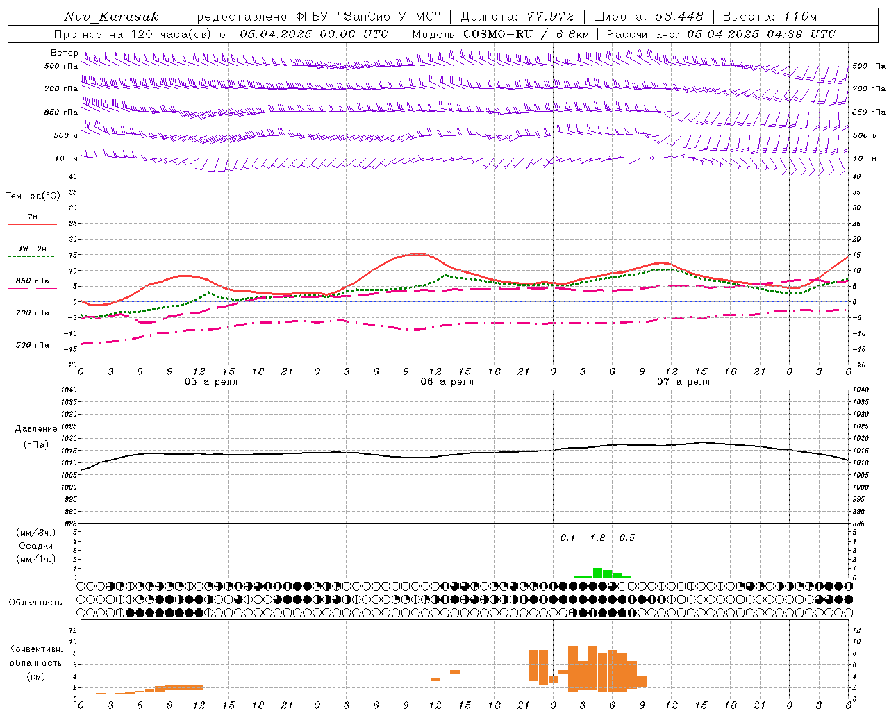Click the 'Ветер' wind section label
Image resolution: width=889 pixels, height=711 pixels.
[65, 53]
